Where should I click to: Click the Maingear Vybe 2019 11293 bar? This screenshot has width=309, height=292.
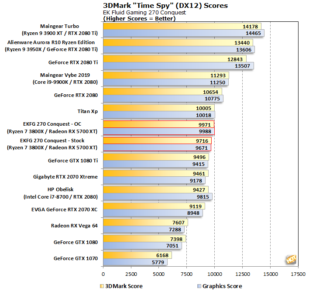pos(166,76)
